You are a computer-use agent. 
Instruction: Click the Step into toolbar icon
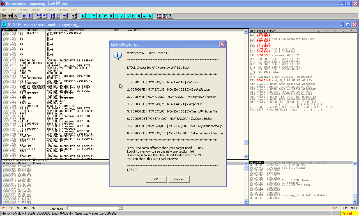pos(39,16)
